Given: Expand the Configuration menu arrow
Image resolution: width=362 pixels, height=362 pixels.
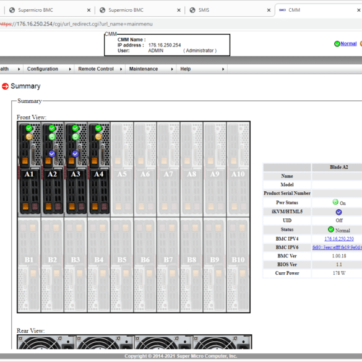Looking at the screenshot, I should pos(70,69).
